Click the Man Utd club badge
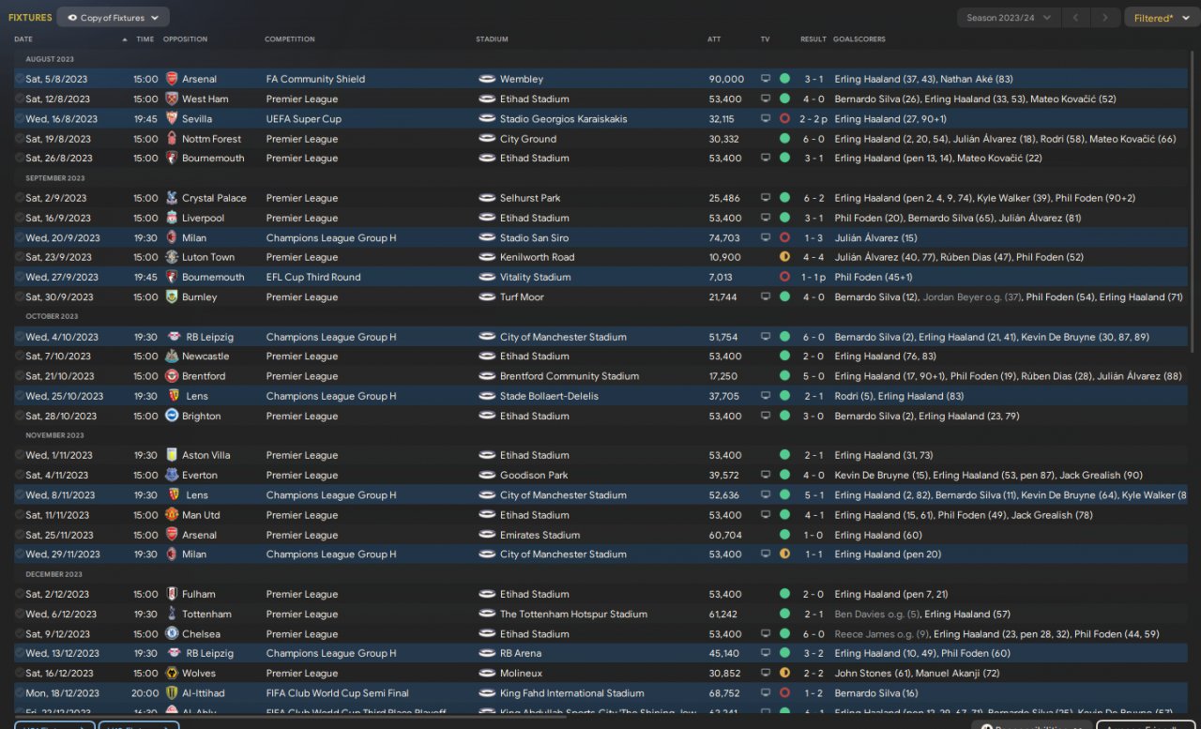1201x729 pixels. tap(172, 515)
